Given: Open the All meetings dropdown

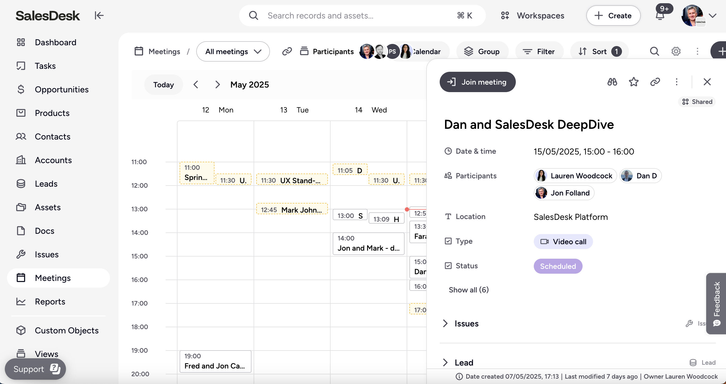Looking at the screenshot, I should point(233,51).
